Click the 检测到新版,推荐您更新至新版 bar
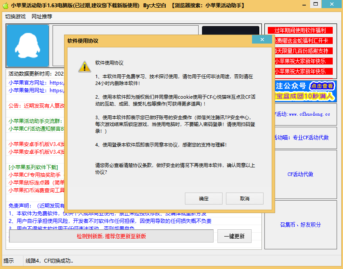The height and width of the screenshot is (269, 343). (111, 236)
